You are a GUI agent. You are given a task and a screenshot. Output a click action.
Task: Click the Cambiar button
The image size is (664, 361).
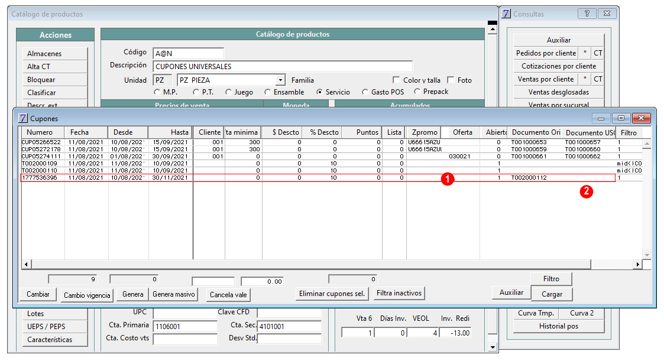38,294
